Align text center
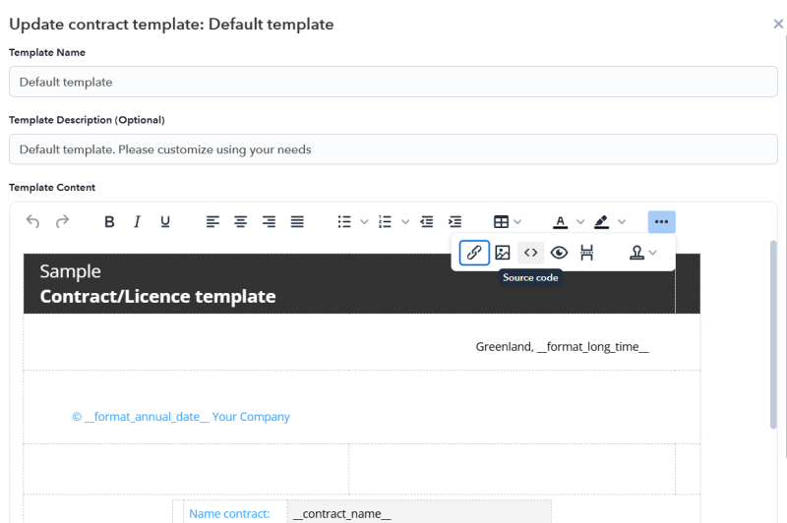This screenshot has width=787, height=523. (241, 221)
